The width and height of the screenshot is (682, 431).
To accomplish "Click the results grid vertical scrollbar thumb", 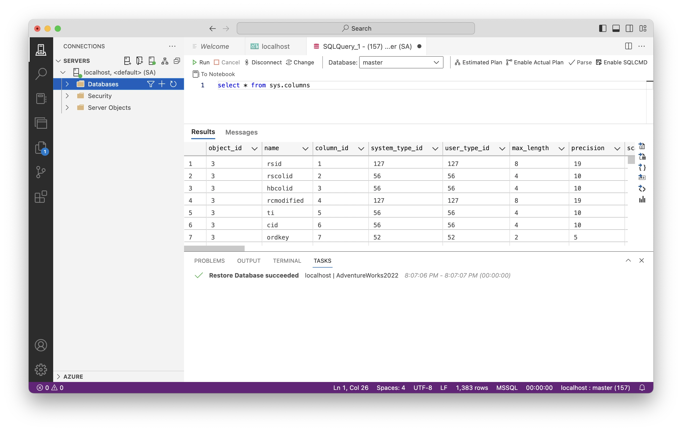I will click(x=631, y=160).
